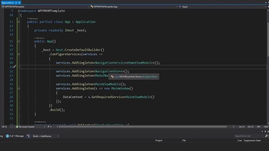Click 'IHost' type on line 13

pos(69,30)
